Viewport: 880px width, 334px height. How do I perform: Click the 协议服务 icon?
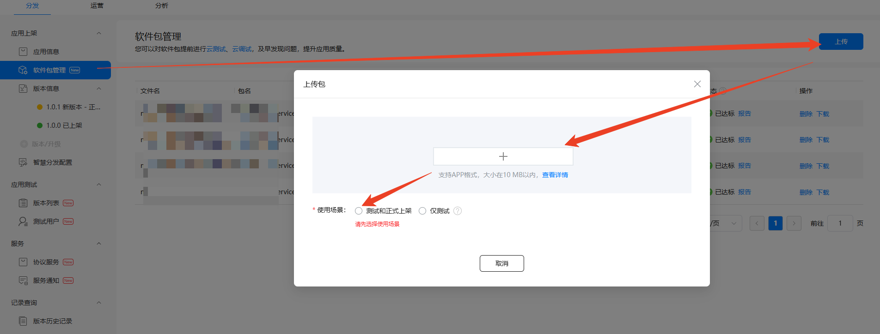23,262
